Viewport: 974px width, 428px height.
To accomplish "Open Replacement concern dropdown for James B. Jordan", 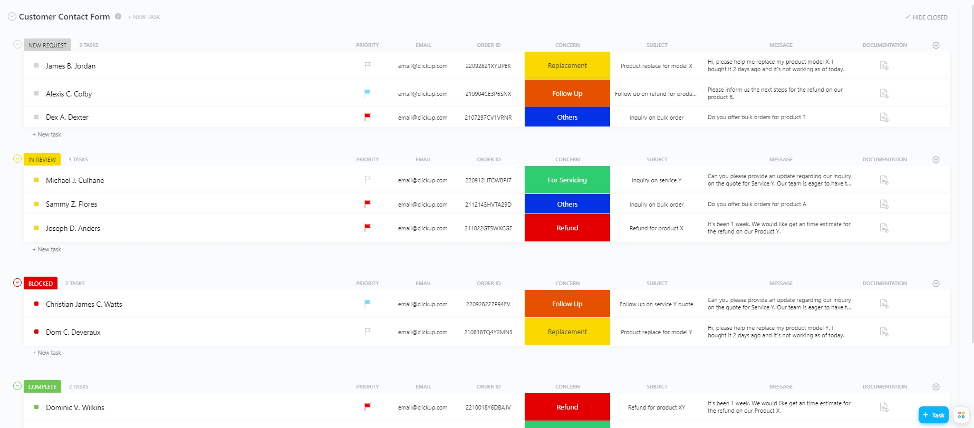I will [567, 65].
